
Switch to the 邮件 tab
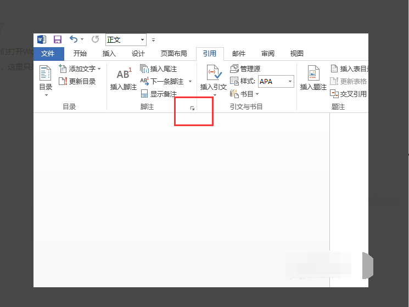239,54
